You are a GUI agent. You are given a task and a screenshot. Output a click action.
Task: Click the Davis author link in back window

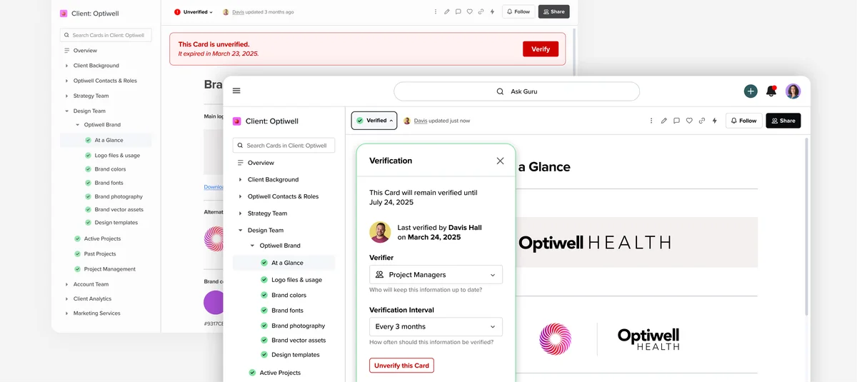click(238, 12)
